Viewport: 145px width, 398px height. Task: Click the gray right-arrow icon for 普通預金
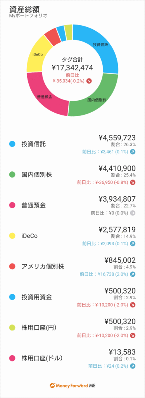point(133,213)
